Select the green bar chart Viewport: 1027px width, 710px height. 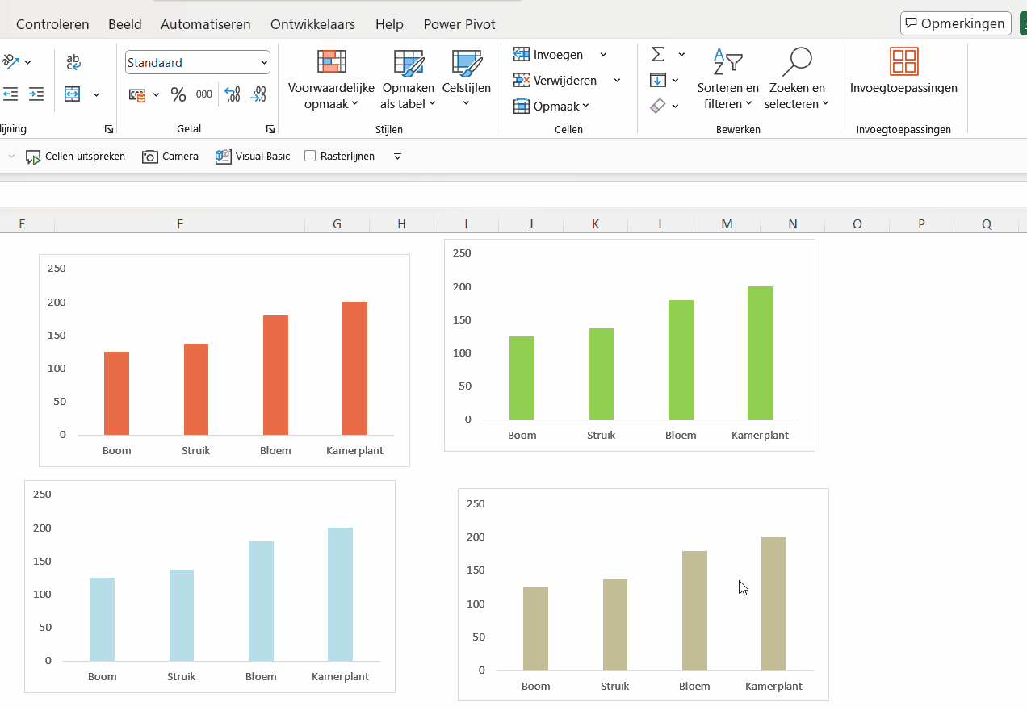point(630,345)
